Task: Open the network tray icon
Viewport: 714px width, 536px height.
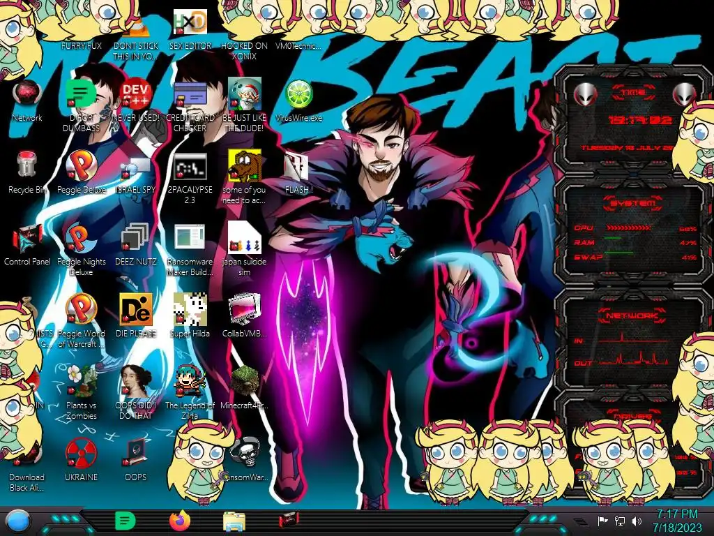Action: pos(619,521)
